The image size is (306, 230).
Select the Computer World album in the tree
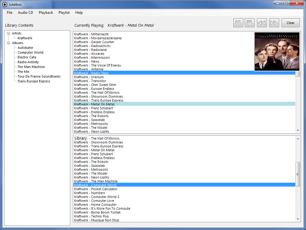[x=30, y=52]
